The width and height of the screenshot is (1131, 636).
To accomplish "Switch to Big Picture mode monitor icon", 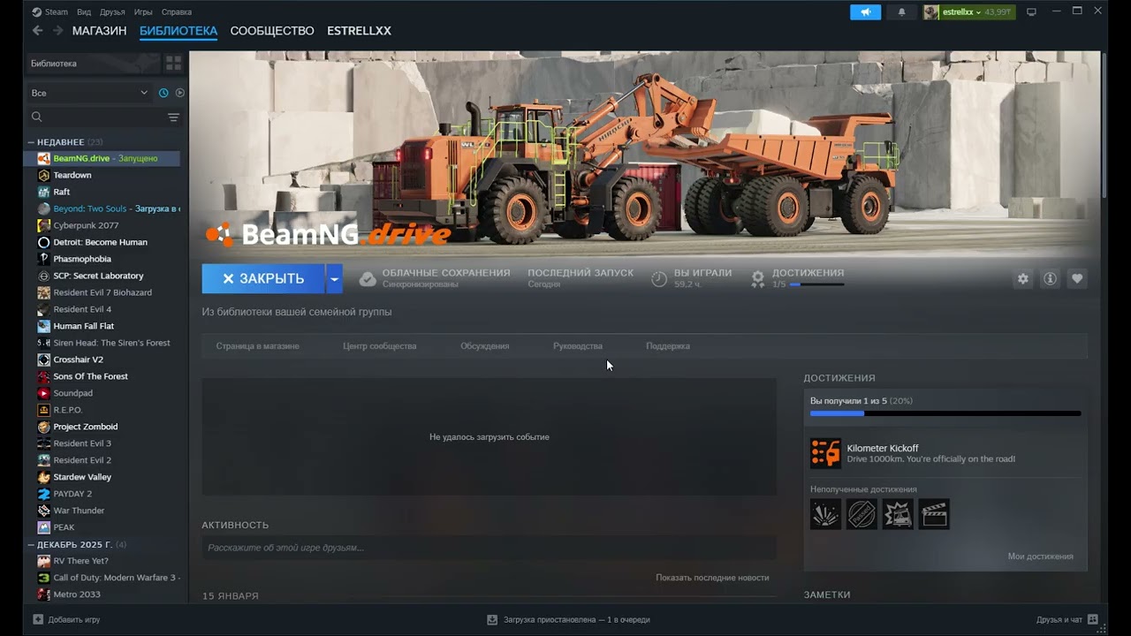I will 1031,12.
